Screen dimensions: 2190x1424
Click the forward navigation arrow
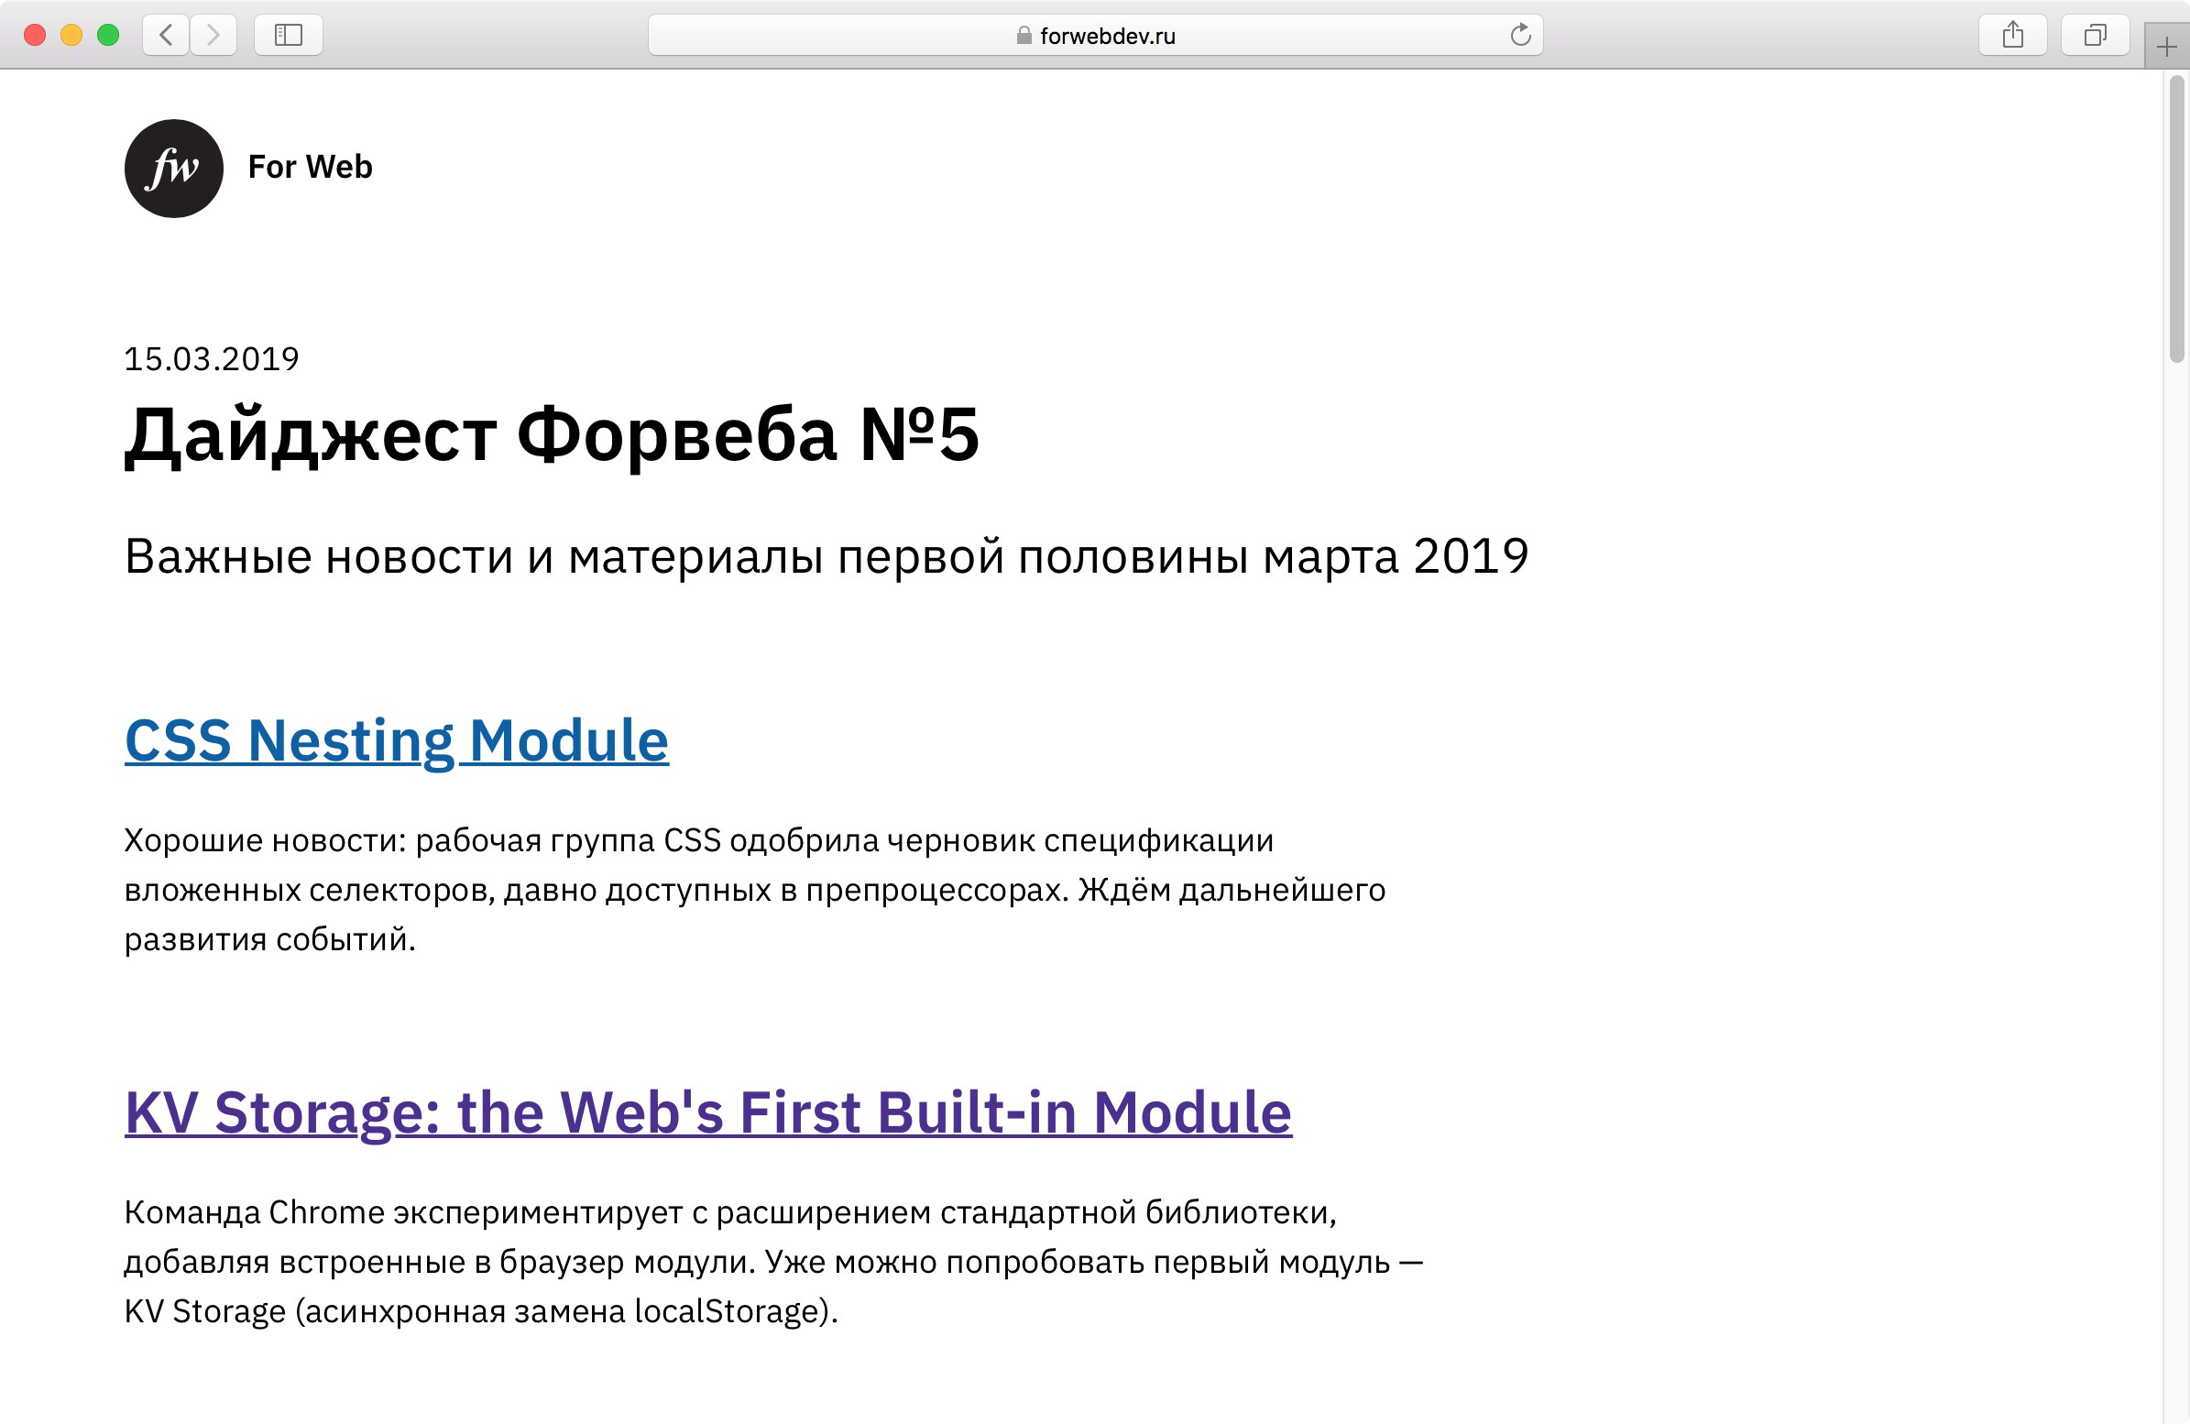[214, 35]
